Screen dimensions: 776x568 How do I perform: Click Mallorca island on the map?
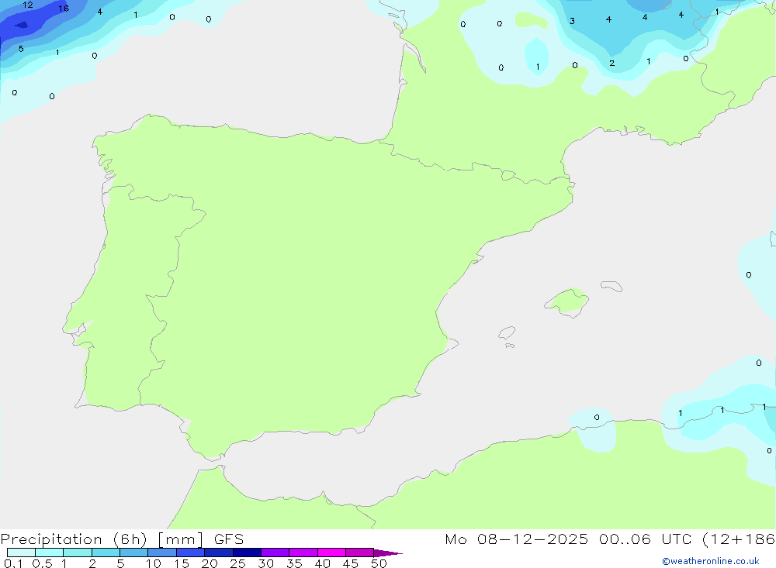(x=567, y=301)
